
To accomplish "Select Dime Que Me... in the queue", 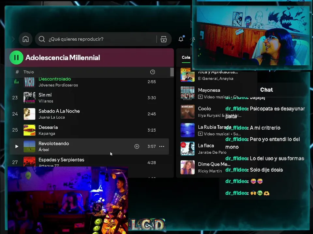I will click(x=214, y=164).
